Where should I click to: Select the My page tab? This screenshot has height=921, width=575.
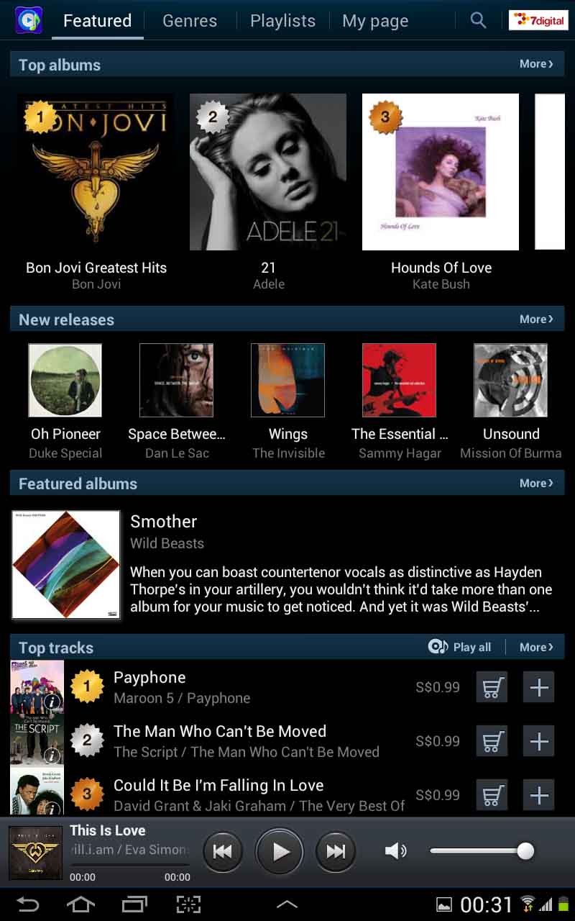pos(375,21)
